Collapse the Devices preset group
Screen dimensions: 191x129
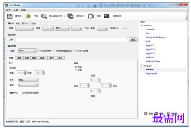tap(142, 25)
